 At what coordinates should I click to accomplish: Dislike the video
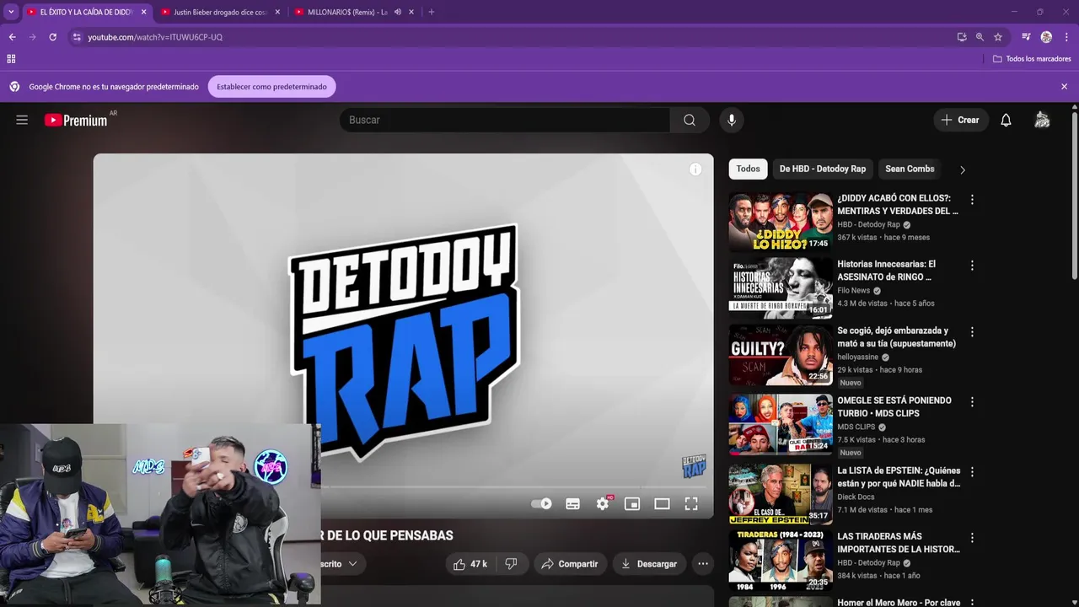[x=511, y=564]
